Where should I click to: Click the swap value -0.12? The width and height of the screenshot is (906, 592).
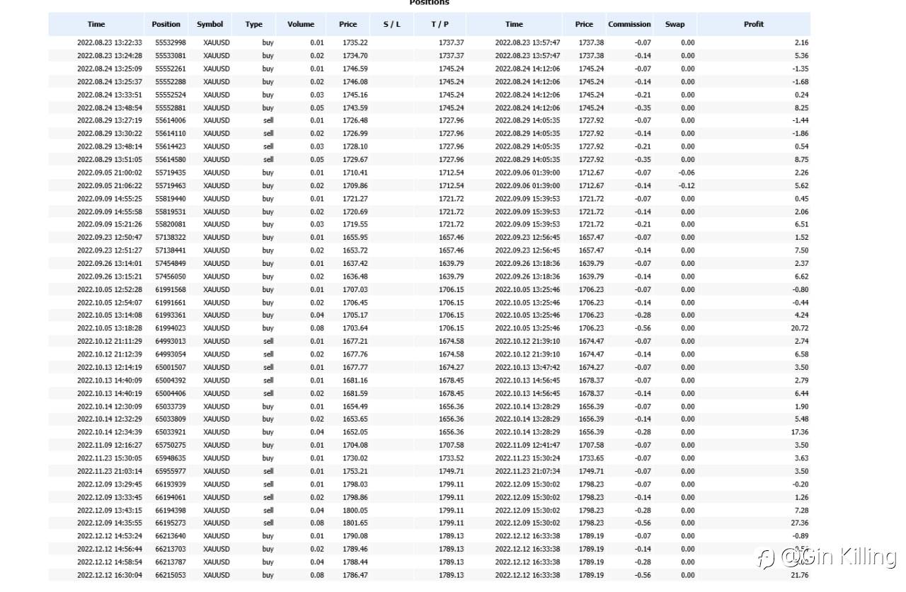click(687, 185)
